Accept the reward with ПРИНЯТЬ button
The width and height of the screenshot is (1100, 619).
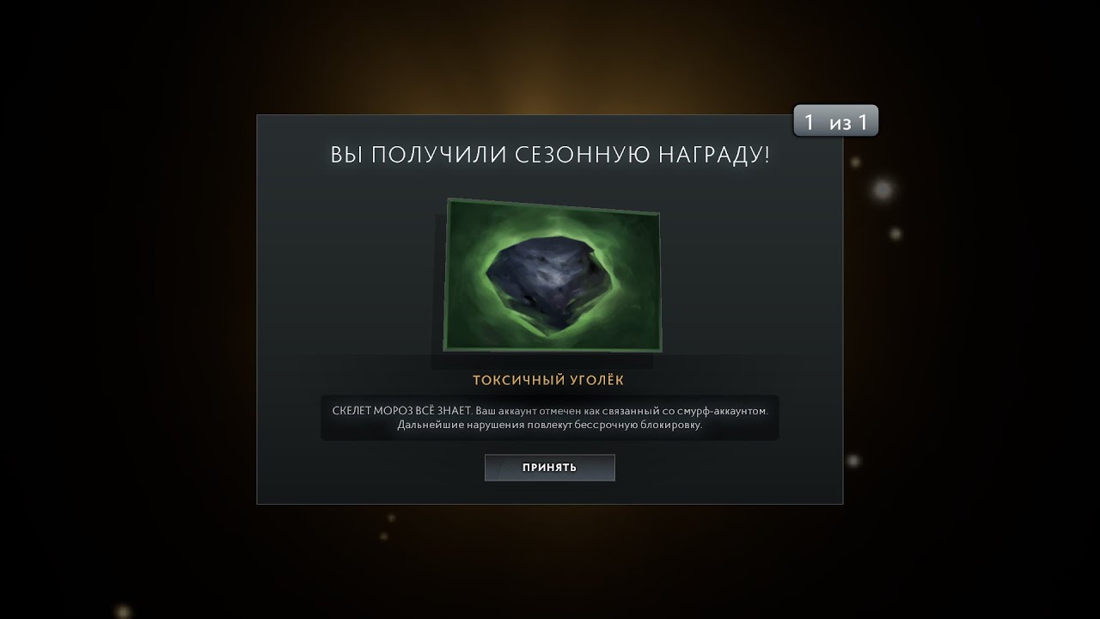tap(550, 468)
